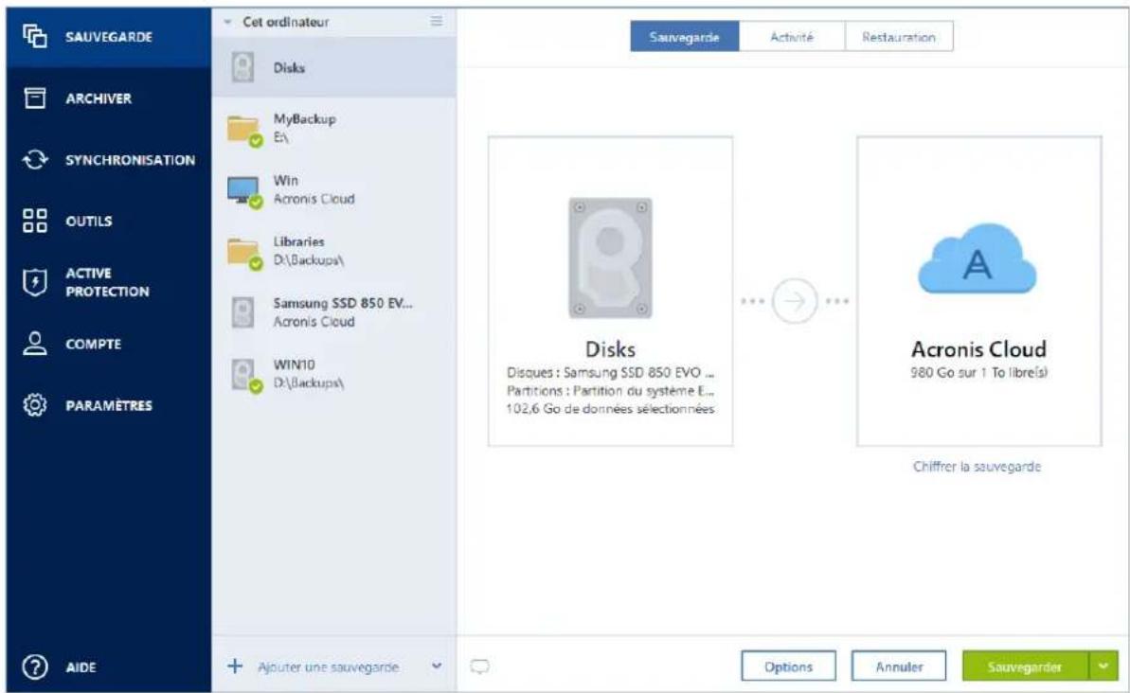This screenshot has height=693, width=1130.
Task: Click '102,6 Go de données sélectionnées' text
Action: pos(610,408)
